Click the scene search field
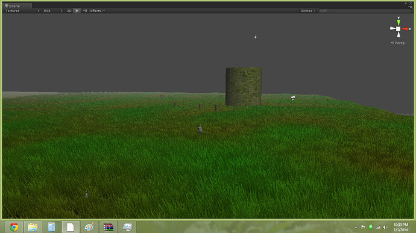 365,11
